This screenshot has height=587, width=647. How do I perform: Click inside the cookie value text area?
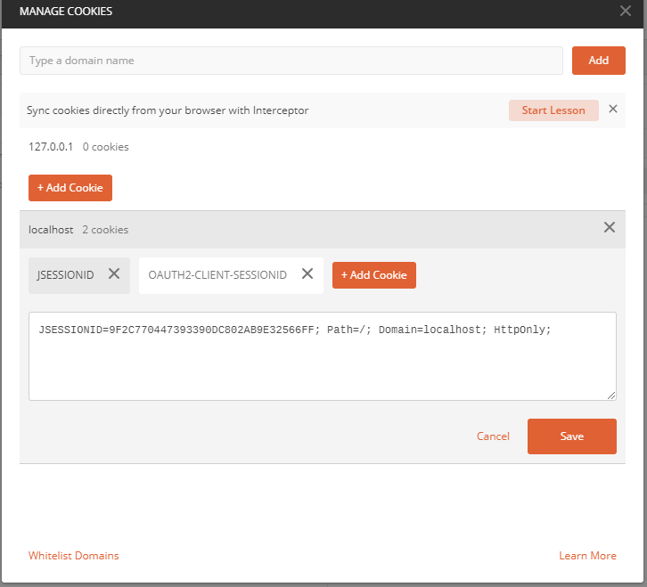coord(323,356)
